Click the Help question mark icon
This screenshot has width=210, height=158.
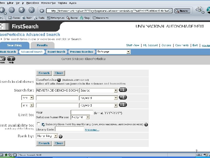pos(11,59)
